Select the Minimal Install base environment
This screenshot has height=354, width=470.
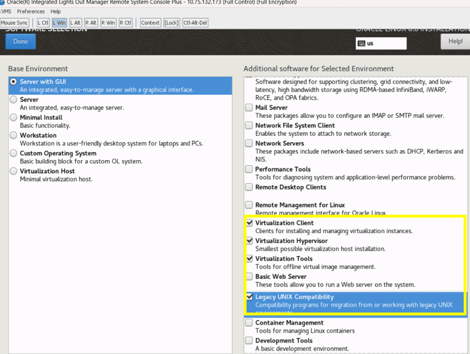13,117
